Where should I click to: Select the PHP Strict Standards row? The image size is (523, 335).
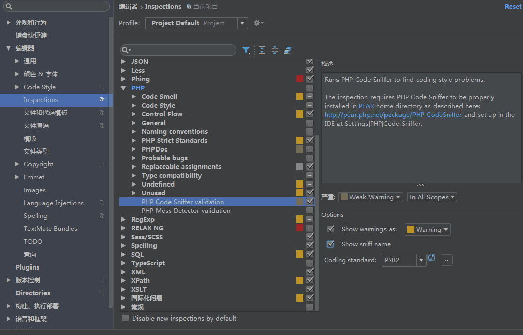click(x=217, y=140)
